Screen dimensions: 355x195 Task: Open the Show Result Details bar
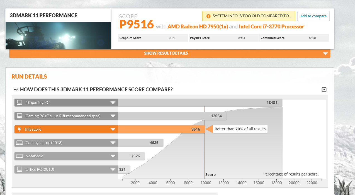click(170, 53)
